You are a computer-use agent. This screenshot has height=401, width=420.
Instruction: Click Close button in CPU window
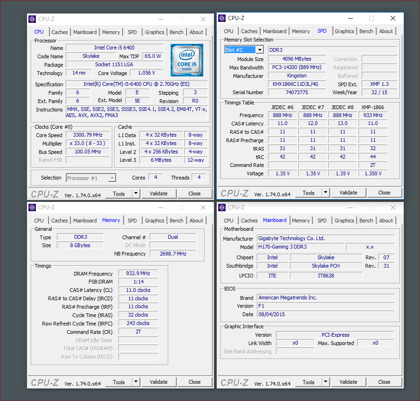[x=194, y=194]
